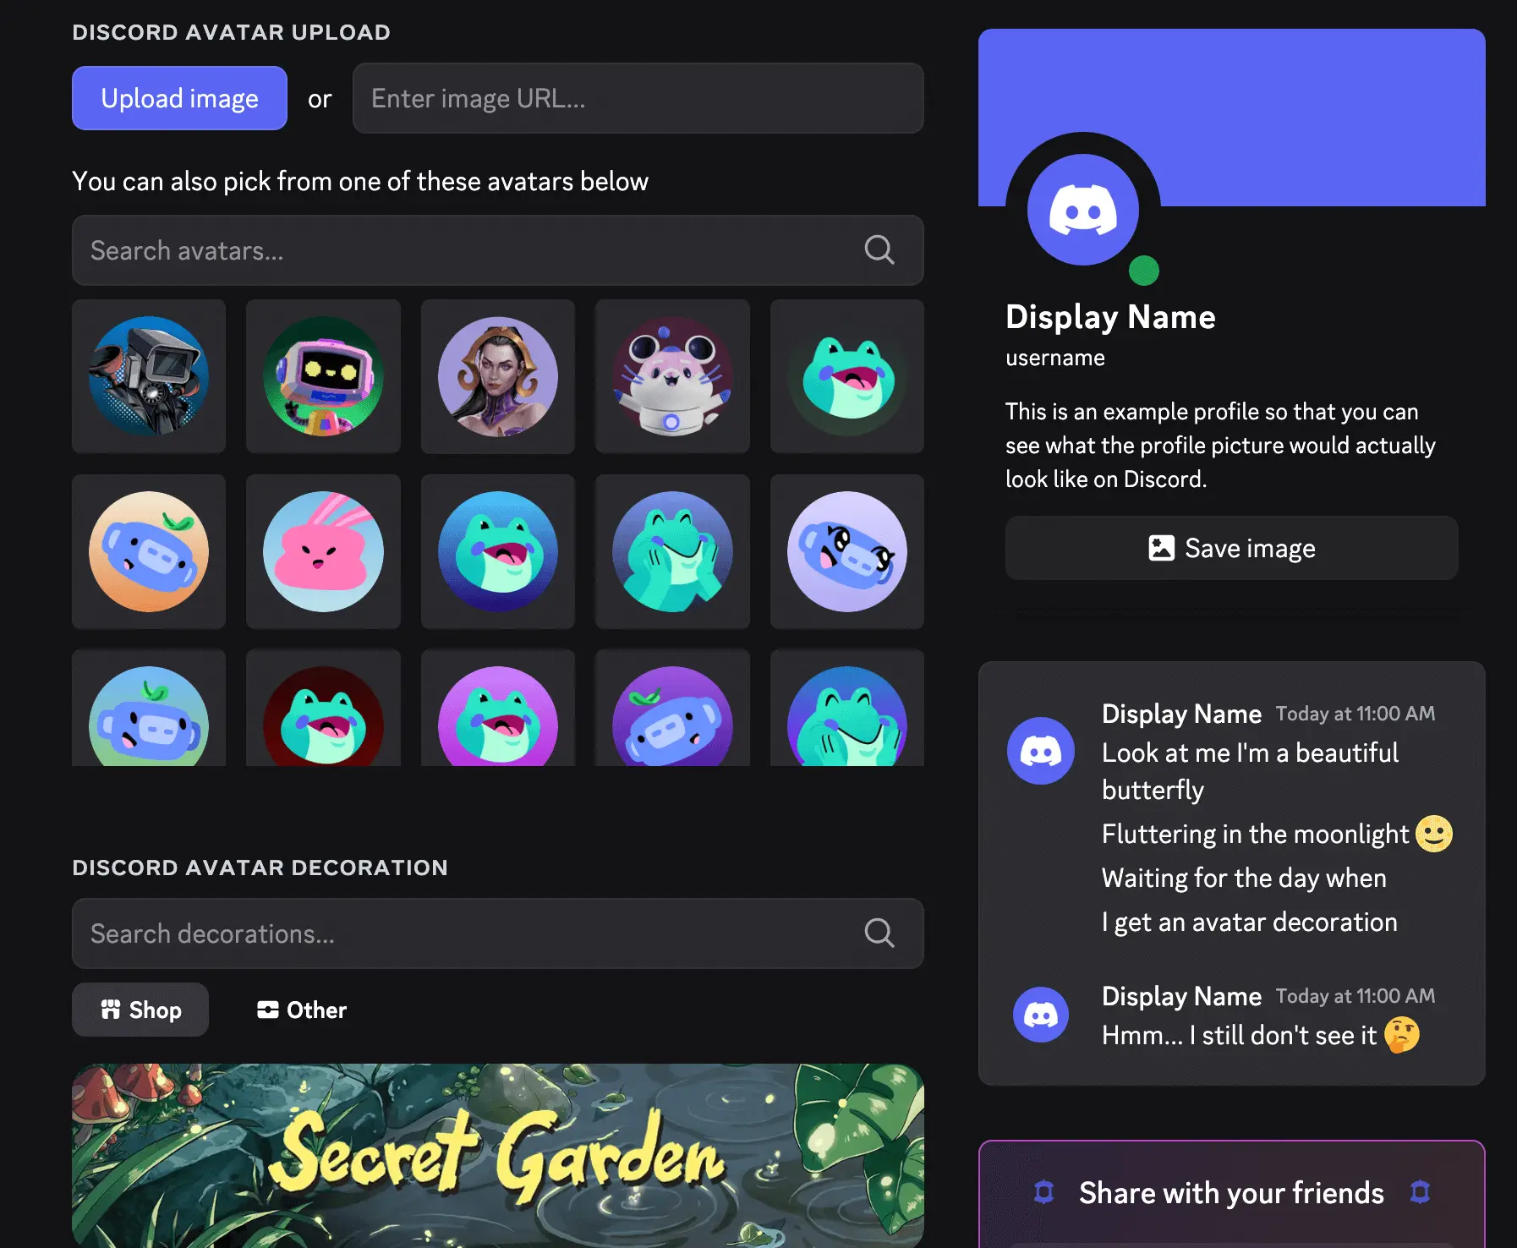Click the thinking face emoji in chat
The width and height of the screenshot is (1517, 1248).
point(1401,1035)
